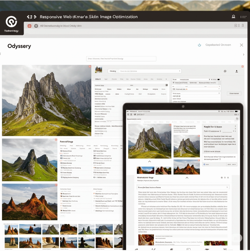Tick the first checkbox in the right Reve al tags column
This screenshot has height=251, width=250.
point(94,151)
